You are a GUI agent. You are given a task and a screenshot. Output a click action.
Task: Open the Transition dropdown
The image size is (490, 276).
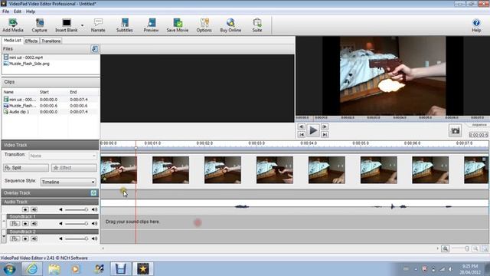coord(63,156)
